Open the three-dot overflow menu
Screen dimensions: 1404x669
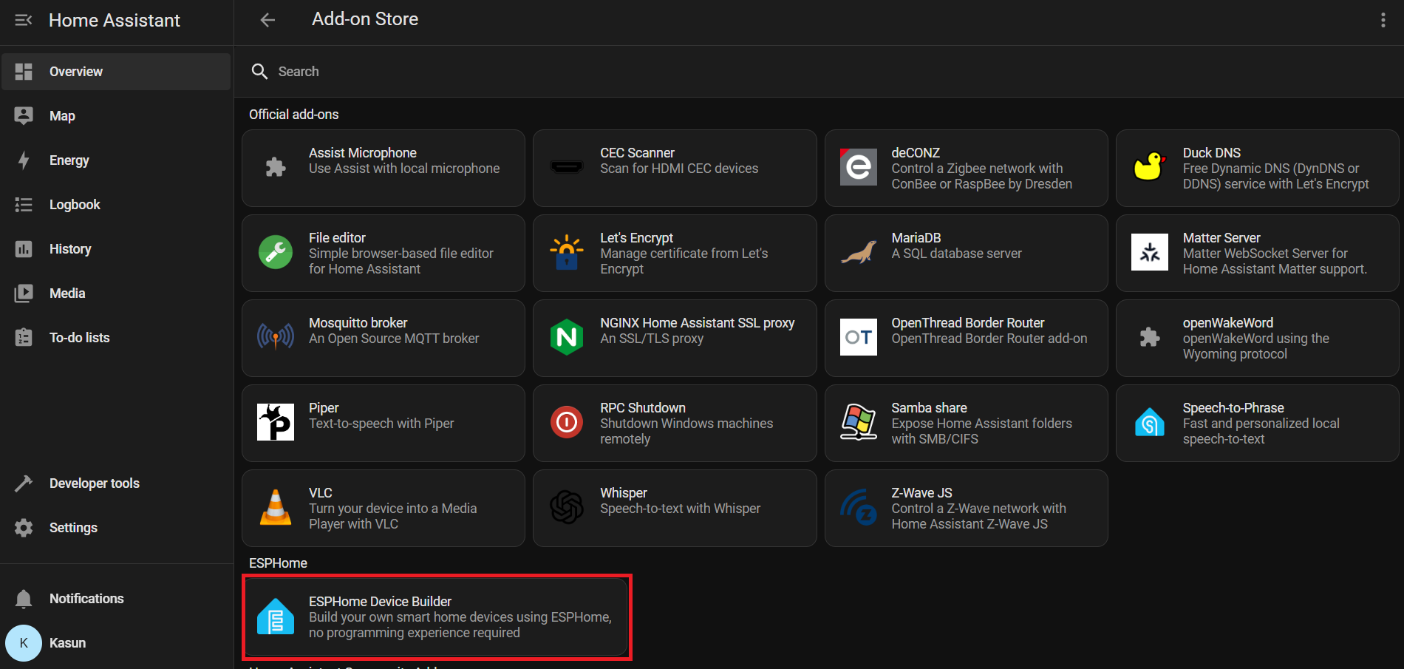tap(1383, 20)
